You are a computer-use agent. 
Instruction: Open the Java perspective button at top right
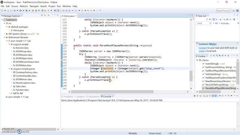(x=237, y=10)
